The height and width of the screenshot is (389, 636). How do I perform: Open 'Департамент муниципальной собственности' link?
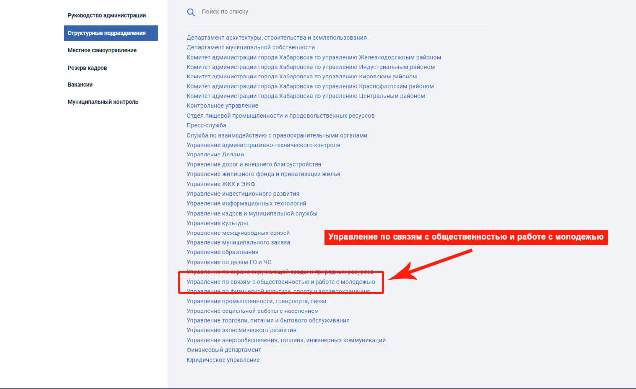(x=251, y=47)
